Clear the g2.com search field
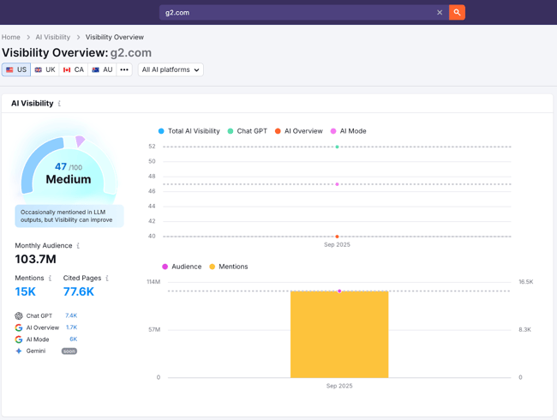This screenshot has height=420, width=557. [440, 13]
